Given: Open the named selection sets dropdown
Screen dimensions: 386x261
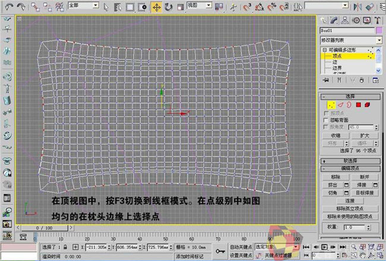Looking at the screenshot, I should (x=327, y=5).
